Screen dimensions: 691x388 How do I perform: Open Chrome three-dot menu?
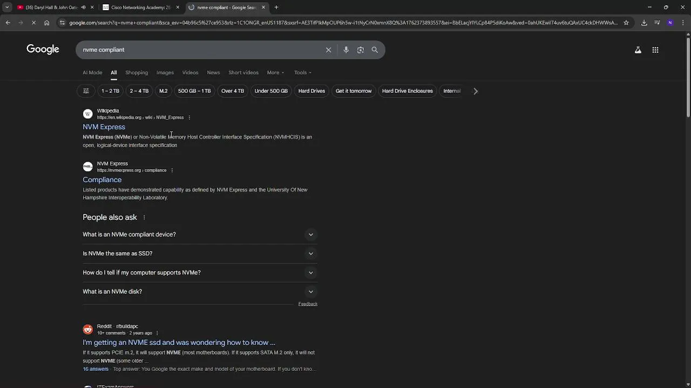click(x=683, y=23)
